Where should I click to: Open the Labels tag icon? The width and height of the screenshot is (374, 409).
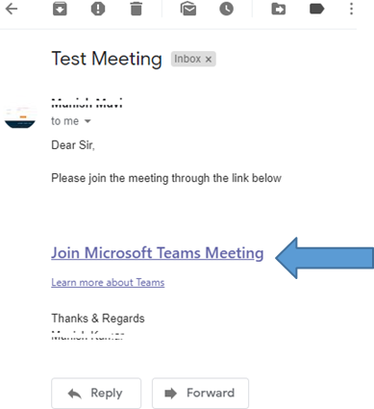(x=316, y=9)
